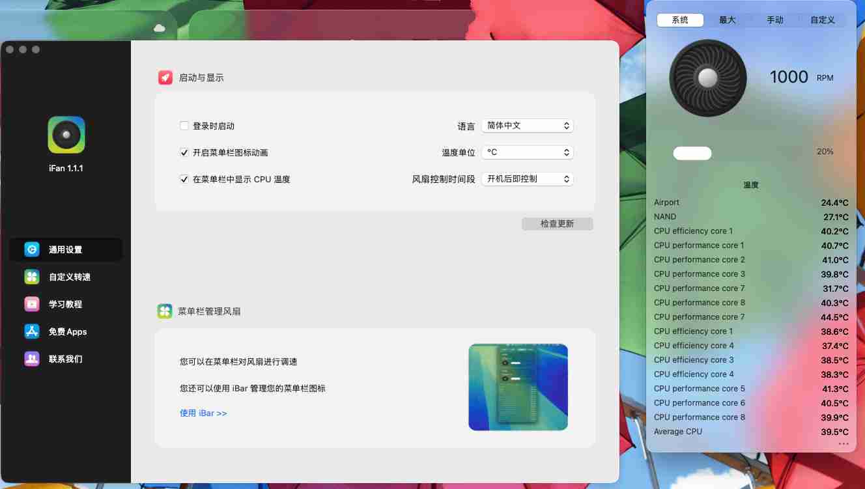Click the rocket icon beside 启动与显示
Viewport: 865px width, 489px height.
[x=165, y=77]
